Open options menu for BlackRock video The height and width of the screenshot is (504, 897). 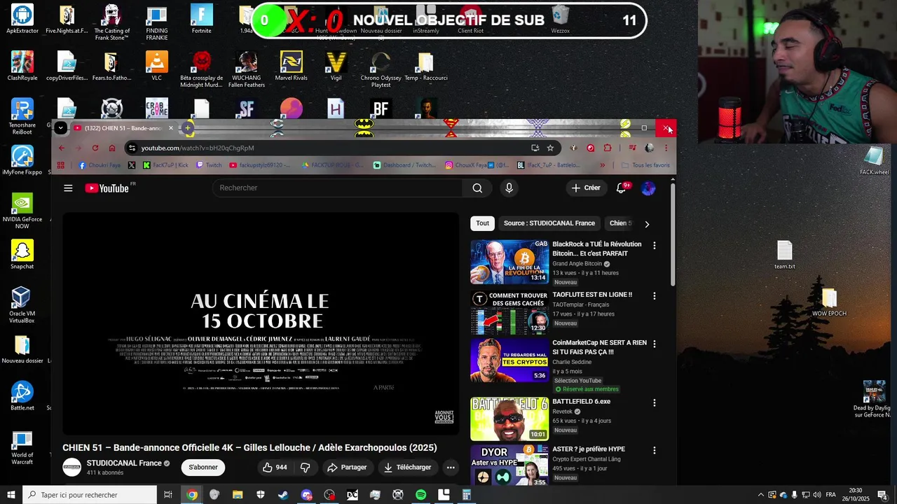tap(655, 246)
